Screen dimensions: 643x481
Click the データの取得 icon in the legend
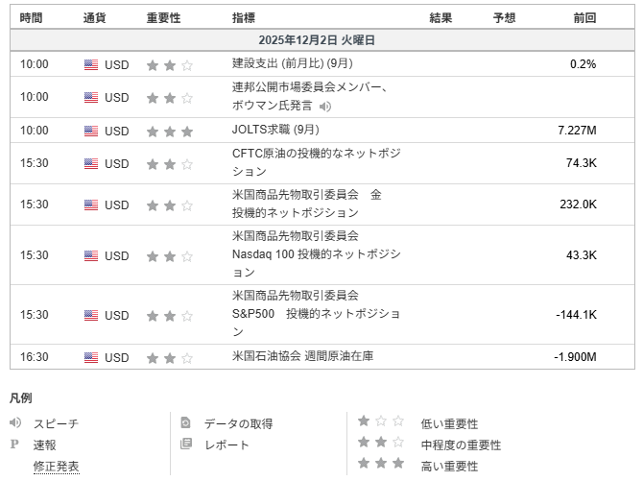(186, 422)
